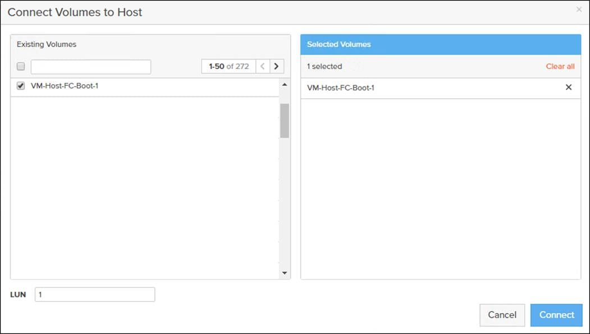The width and height of the screenshot is (590, 334).
Task: Toggle the select-all checkbox above the volume list
Action: click(x=20, y=66)
